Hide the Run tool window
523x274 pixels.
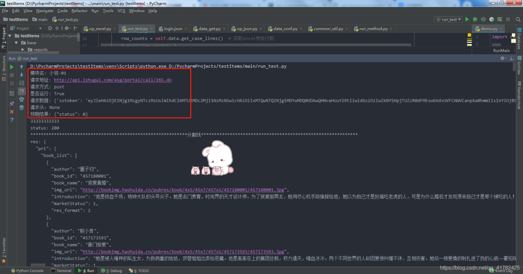(x=512, y=58)
